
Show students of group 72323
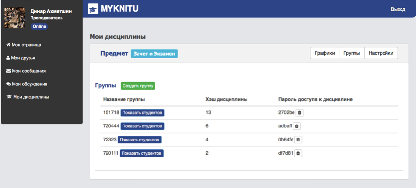point(139,140)
